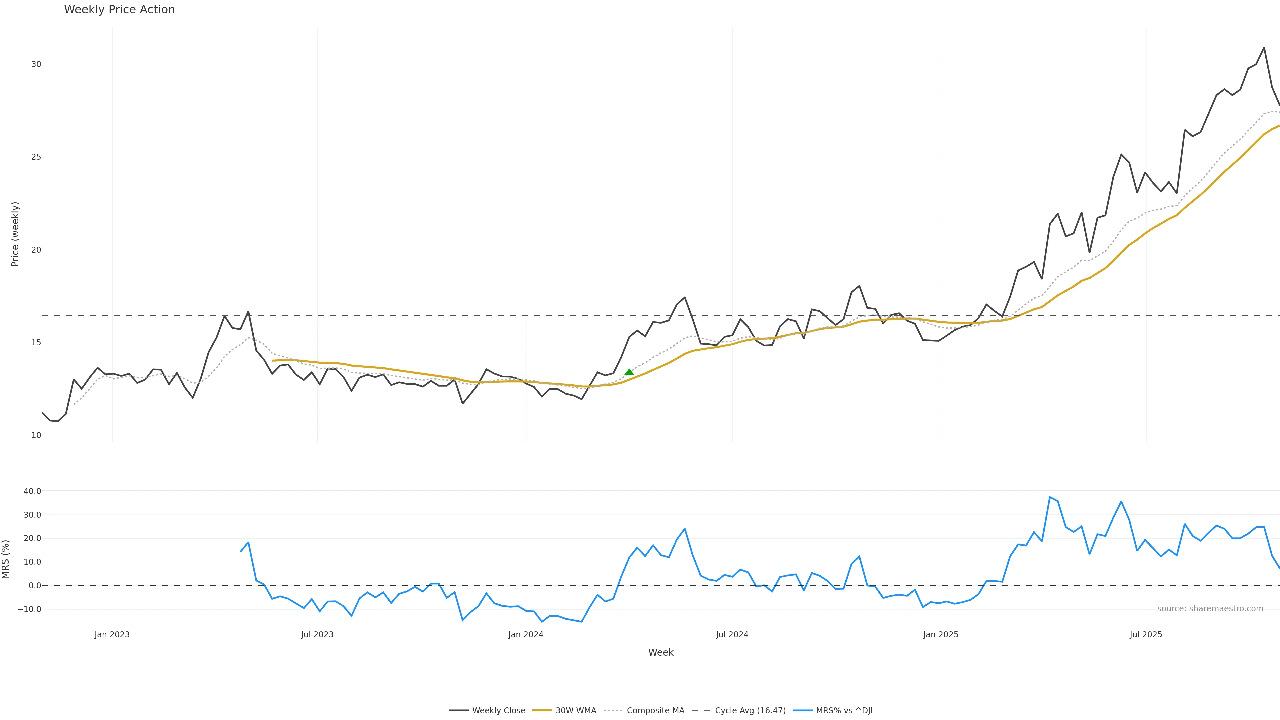
Task: Click the dashed Cycle Avg legend swatch
Action: click(701, 711)
